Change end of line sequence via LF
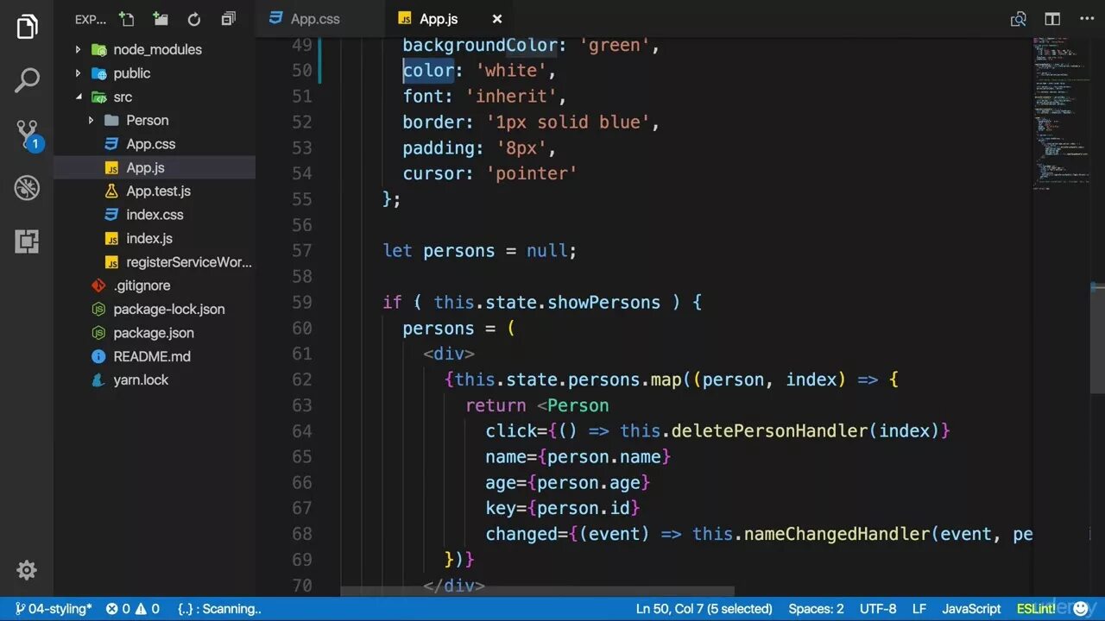Screen dimensions: 1105x621 click(919, 609)
